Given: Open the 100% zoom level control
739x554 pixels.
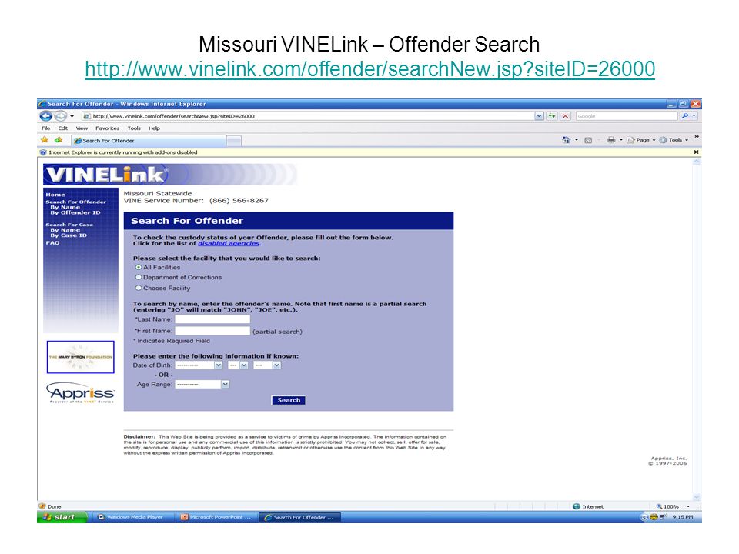Looking at the screenshot, I should (x=673, y=506).
